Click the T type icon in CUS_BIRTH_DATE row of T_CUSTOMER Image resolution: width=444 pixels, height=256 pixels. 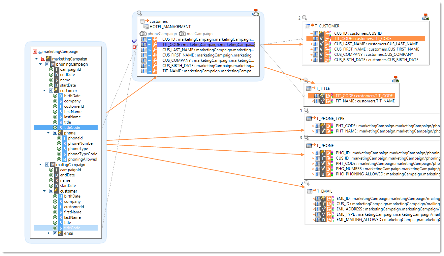[321, 60]
